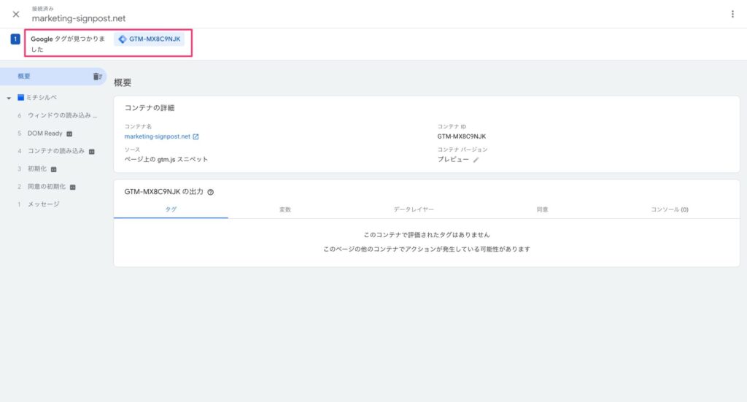This screenshot has height=402, width=747.
Task: Click the GTM-MX8C9NJK container chip
Action: (x=150, y=39)
